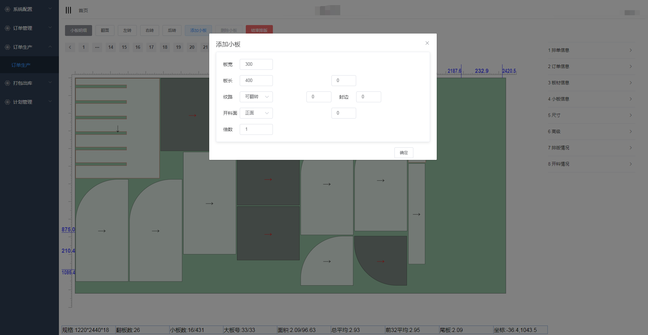Close the 添加小板 dialog
648x335 pixels.
coord(427,43)
